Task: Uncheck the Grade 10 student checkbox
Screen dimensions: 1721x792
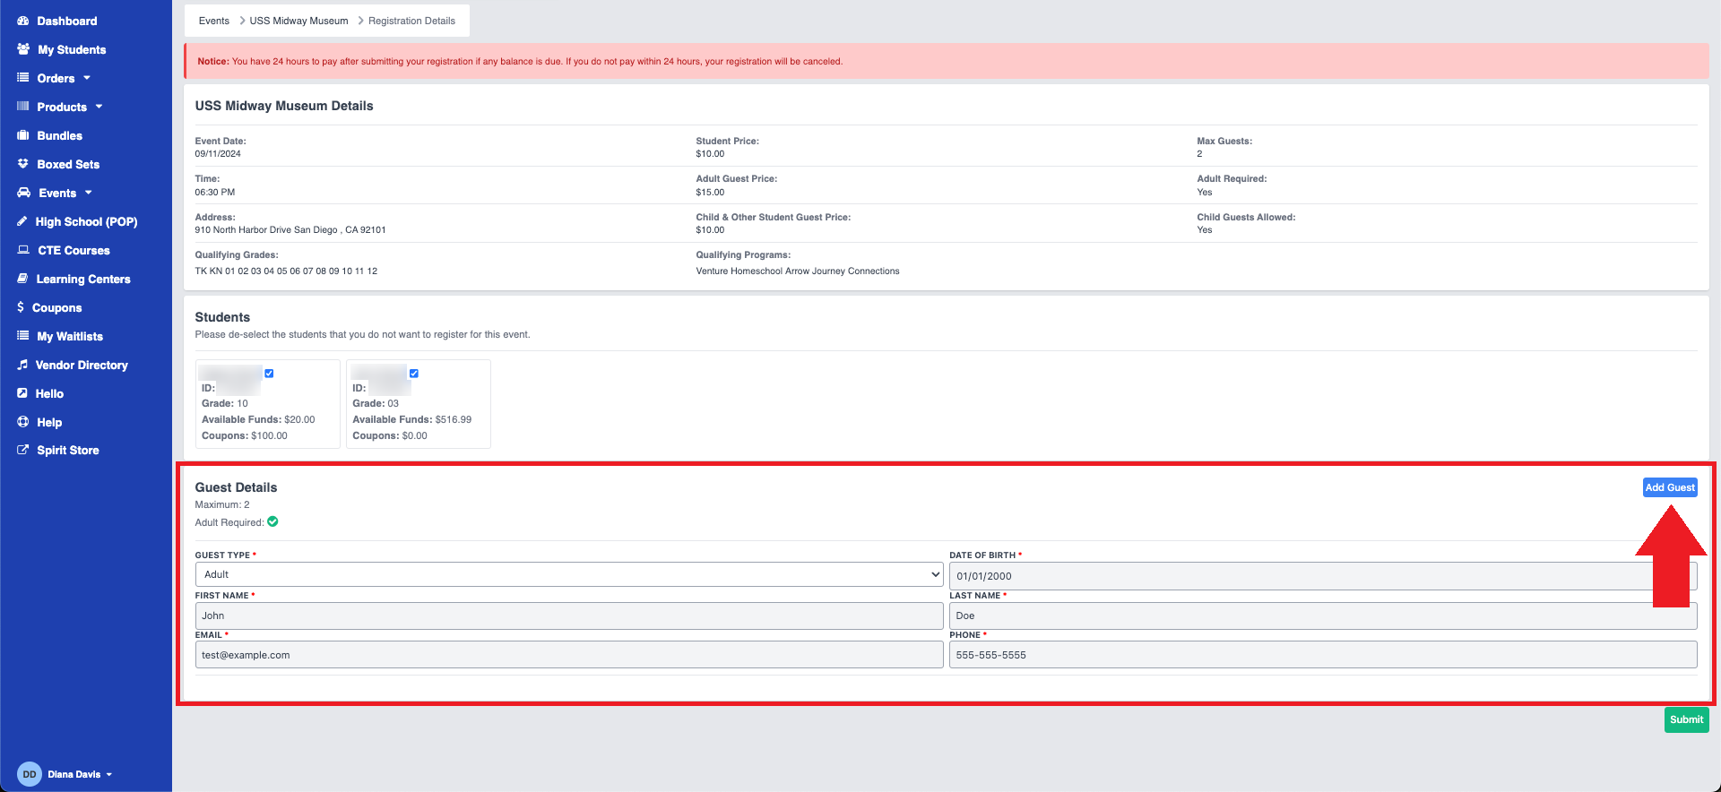Action: [x=269, y=374]
